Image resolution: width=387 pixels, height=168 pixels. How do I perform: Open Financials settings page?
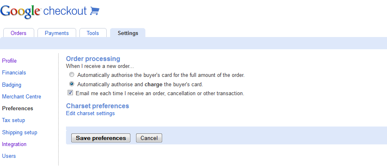tap(14, 72)
